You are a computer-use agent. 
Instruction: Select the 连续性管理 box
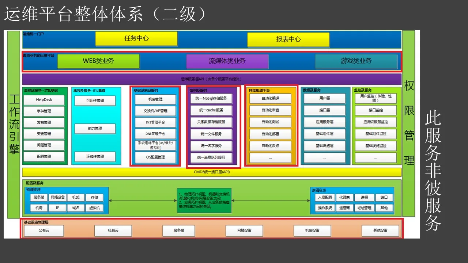coord(95,157)
